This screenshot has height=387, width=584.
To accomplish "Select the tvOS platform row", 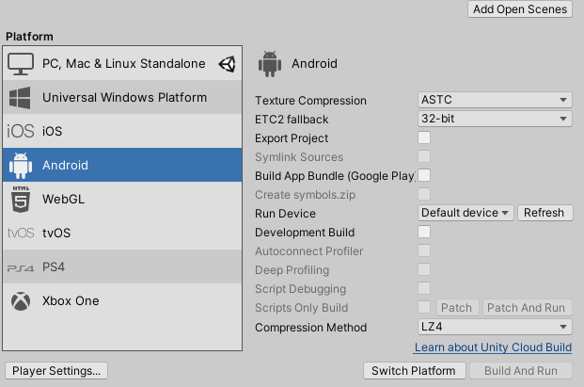I will [x=122, y=233].
